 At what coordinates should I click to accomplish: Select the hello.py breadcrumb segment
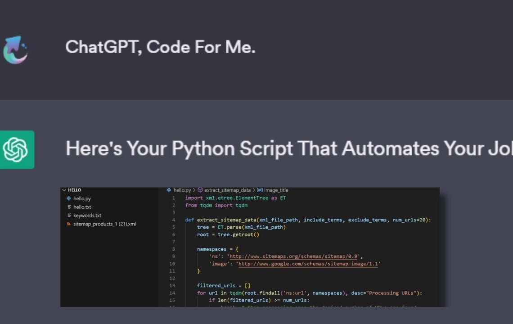click(x=182, y=190)
